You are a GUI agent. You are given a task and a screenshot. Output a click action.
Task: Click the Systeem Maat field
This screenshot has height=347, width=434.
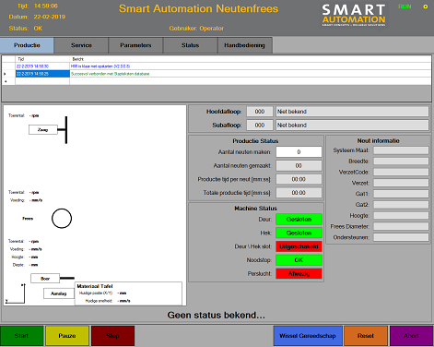[401, 150]
